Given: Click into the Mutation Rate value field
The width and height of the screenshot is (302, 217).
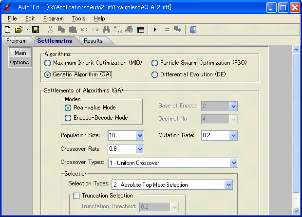Looking at the screenshot, I should coord(215,135).
